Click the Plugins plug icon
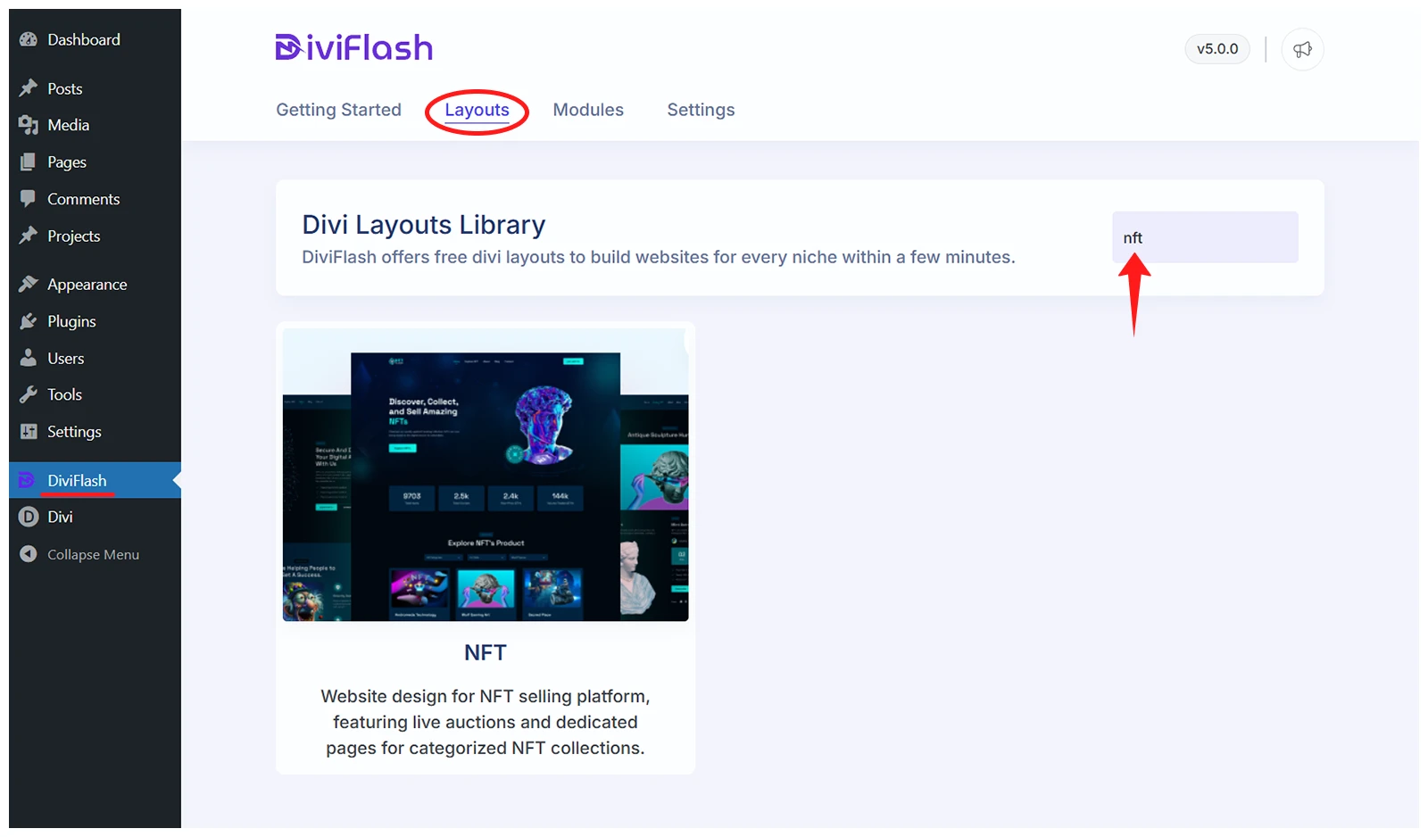The image size is (1428, 837). coord(29,321)
